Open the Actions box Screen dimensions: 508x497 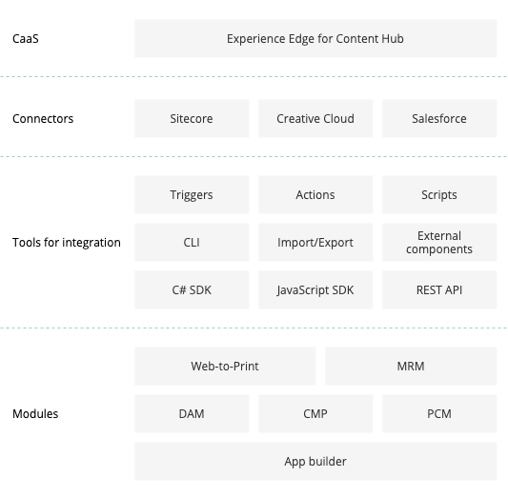click(x=315, y=195)
